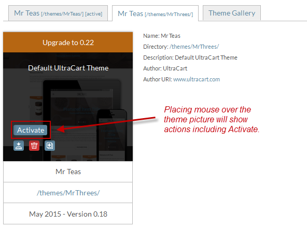
Task: Activate the MrThrees theme
Action: (31, 130)
